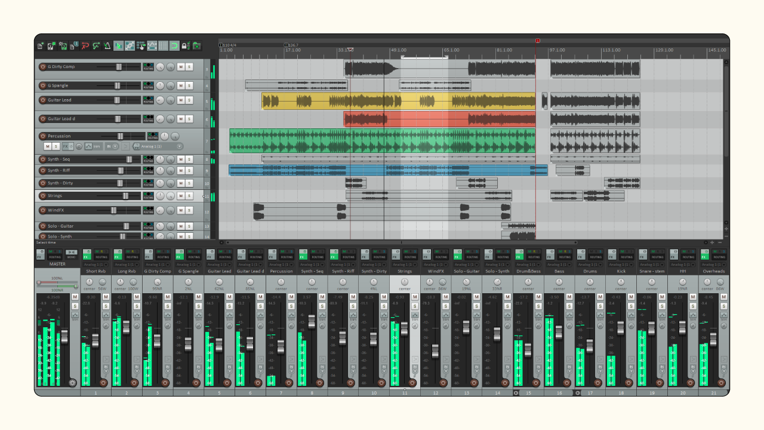Click the Save Project toolbar icon
Viewport: 764px width, 430px height.
pos(63,46)
